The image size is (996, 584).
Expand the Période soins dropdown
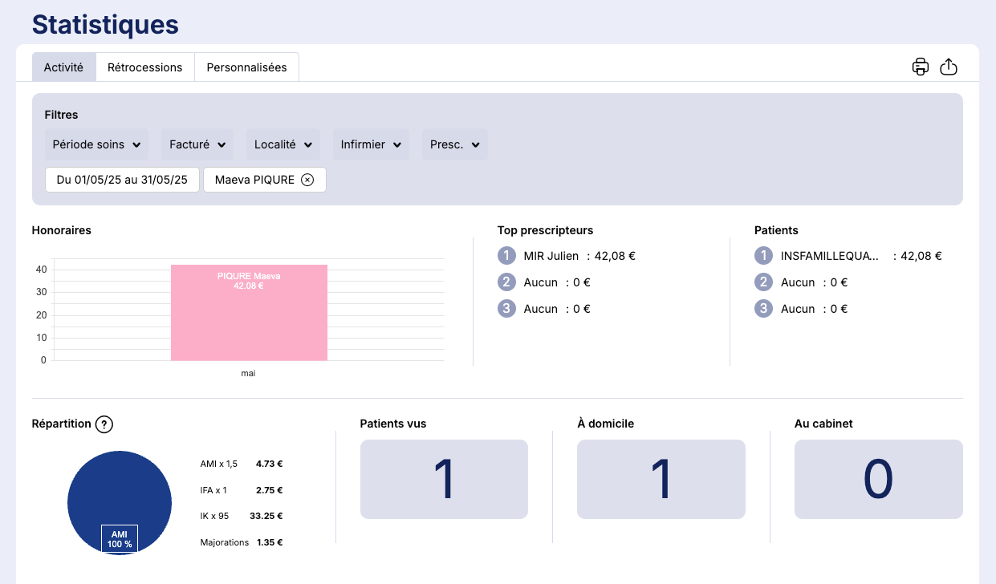click(96, 144)
